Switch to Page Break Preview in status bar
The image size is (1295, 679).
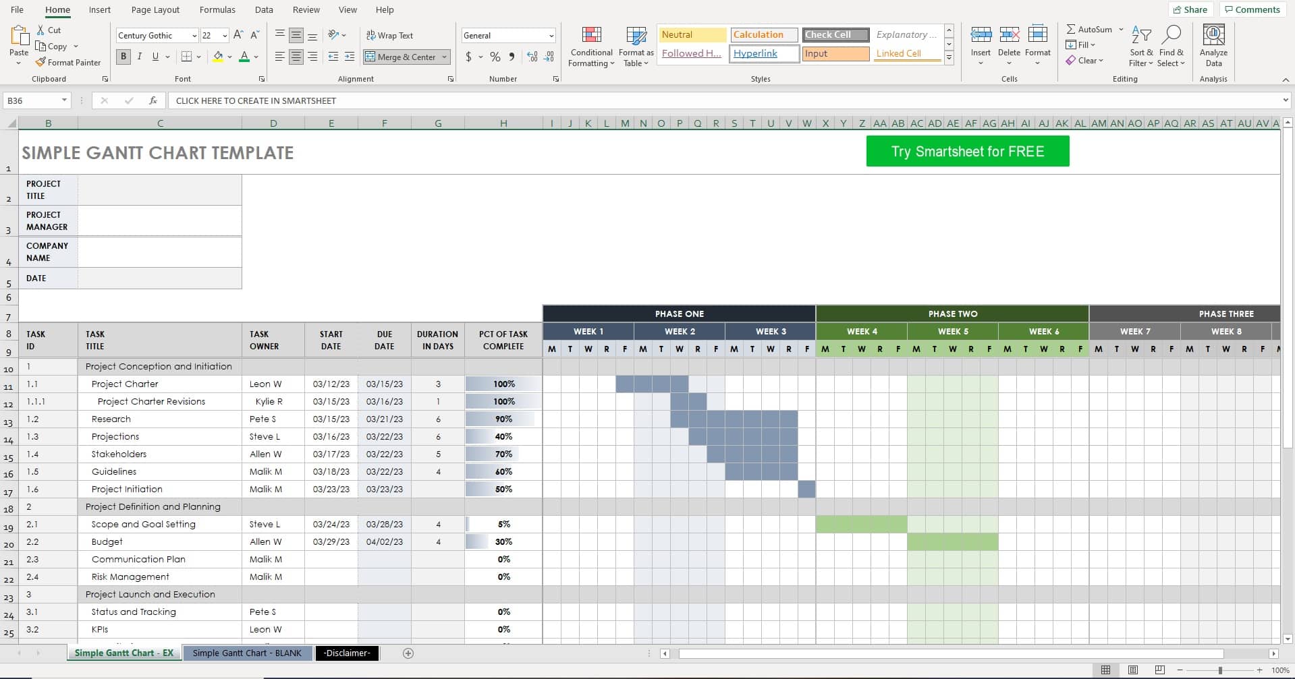[x=1160, y=670]
